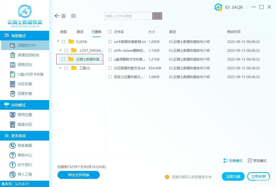Viewport: 276px width, 187px height.
Task: Select sd卡数据恢复教程.txt file name
Action: pyautogui.click(x=130, y=42)
